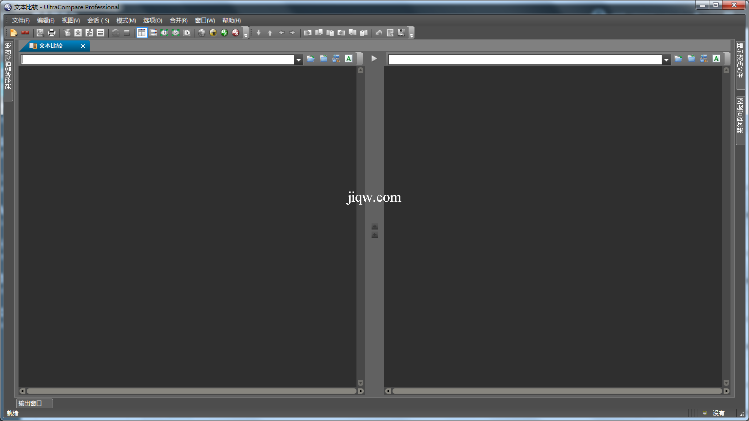Open the 合并(R) menu
The width and height of the screenshot is (749, 421).
pyautogui.click(x=178, y=20)
